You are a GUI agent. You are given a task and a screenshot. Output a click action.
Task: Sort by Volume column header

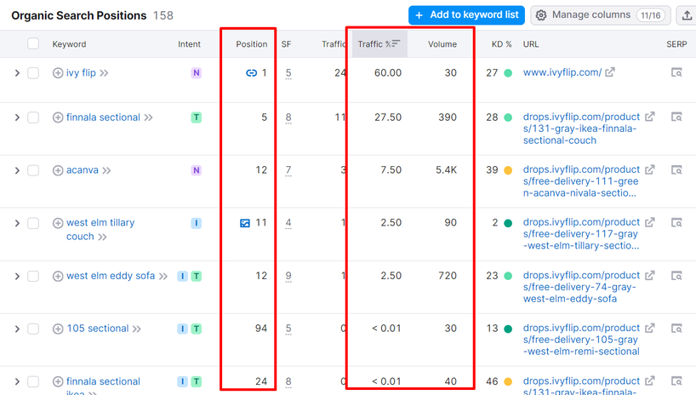point(442,44)
